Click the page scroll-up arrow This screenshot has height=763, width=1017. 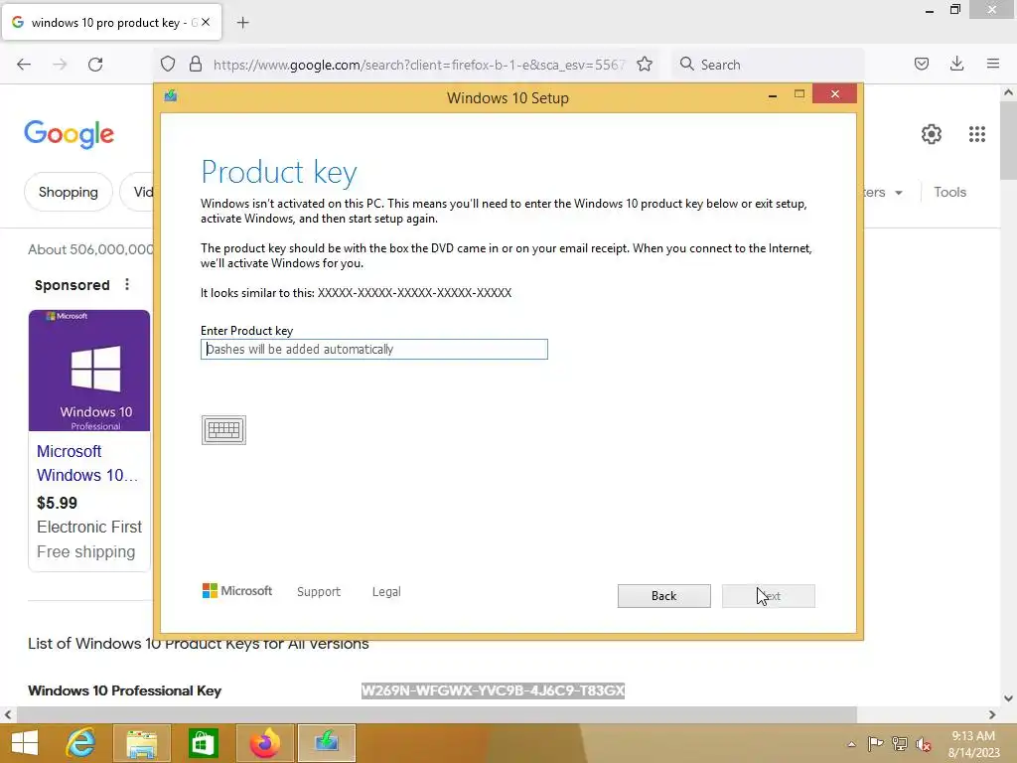1008,92
